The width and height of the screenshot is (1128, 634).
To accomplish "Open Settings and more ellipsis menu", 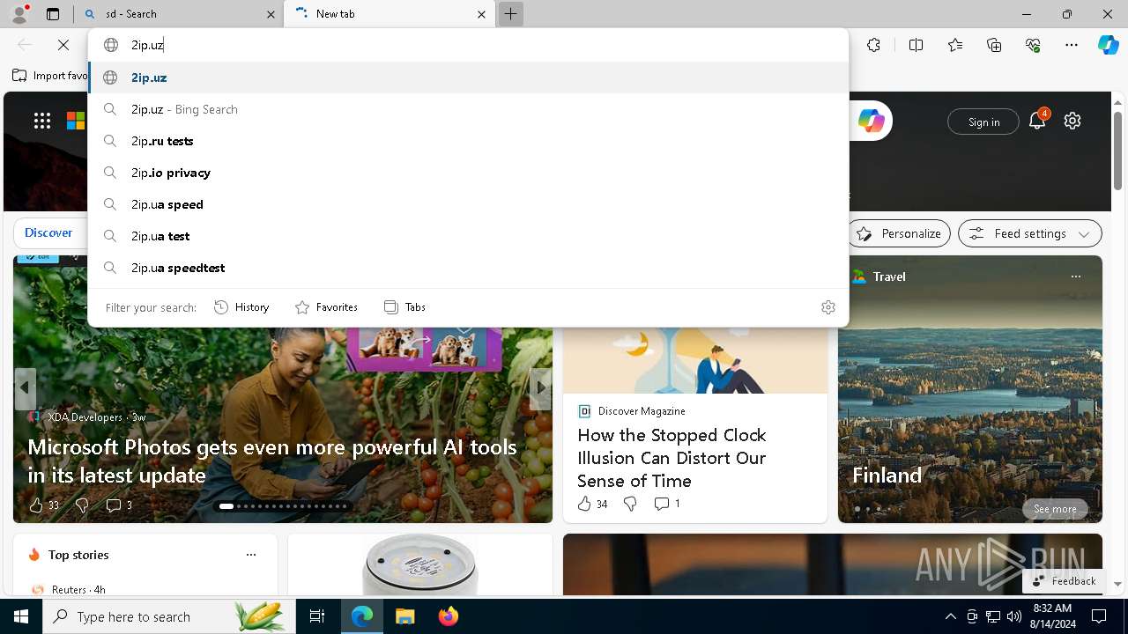I will click(1072, 45).
